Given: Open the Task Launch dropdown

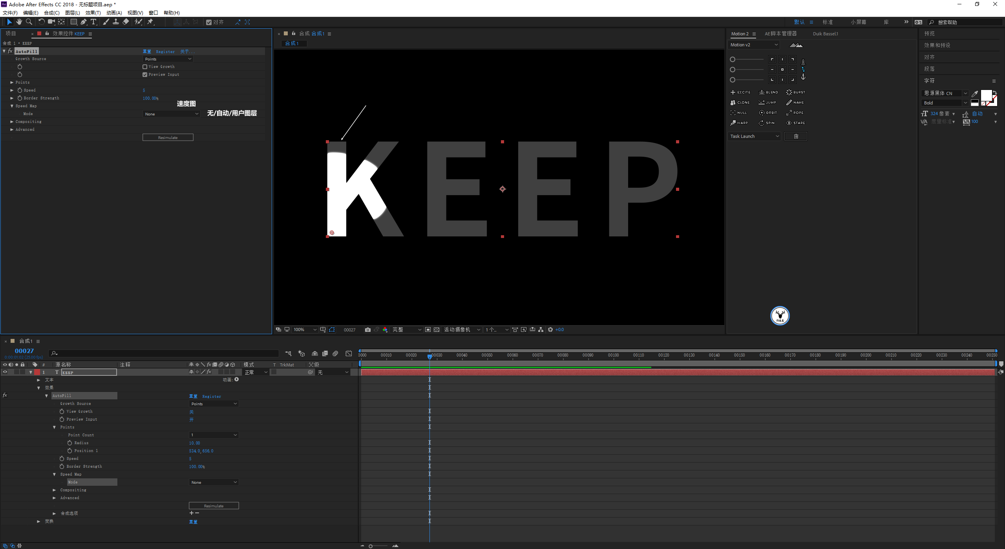Looking at the screenshot, I should (x=754, y=136).
